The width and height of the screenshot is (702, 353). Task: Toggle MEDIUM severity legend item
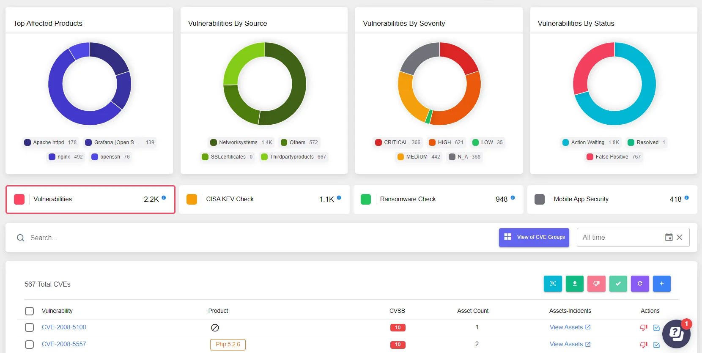point(419,157)
